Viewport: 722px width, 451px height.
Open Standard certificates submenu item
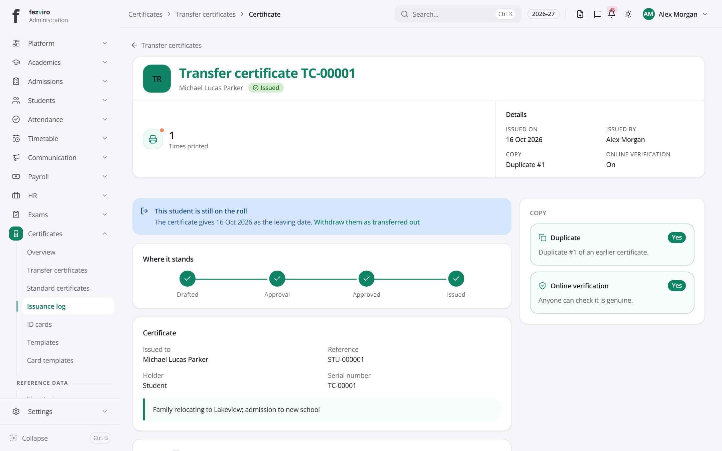[x=68, y=288]
